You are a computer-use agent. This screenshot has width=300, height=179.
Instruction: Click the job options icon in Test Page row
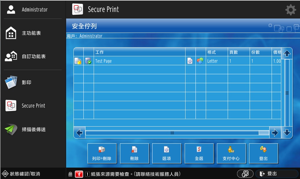click(190, 61)
